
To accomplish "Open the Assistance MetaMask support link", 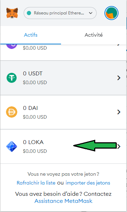I will click(64, 201).
